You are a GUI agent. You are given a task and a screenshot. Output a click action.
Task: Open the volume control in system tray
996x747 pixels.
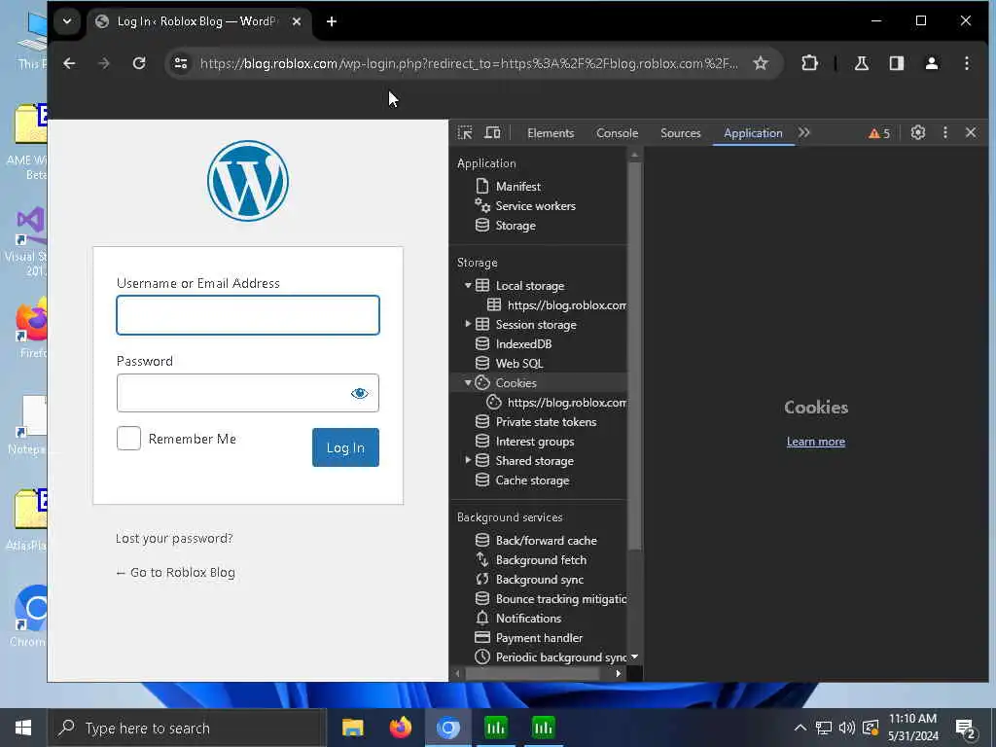tap(846, 728)
